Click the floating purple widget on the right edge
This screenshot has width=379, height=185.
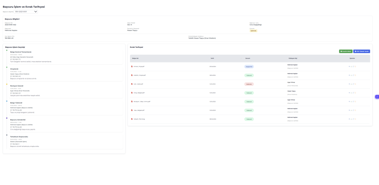(377, 97)
